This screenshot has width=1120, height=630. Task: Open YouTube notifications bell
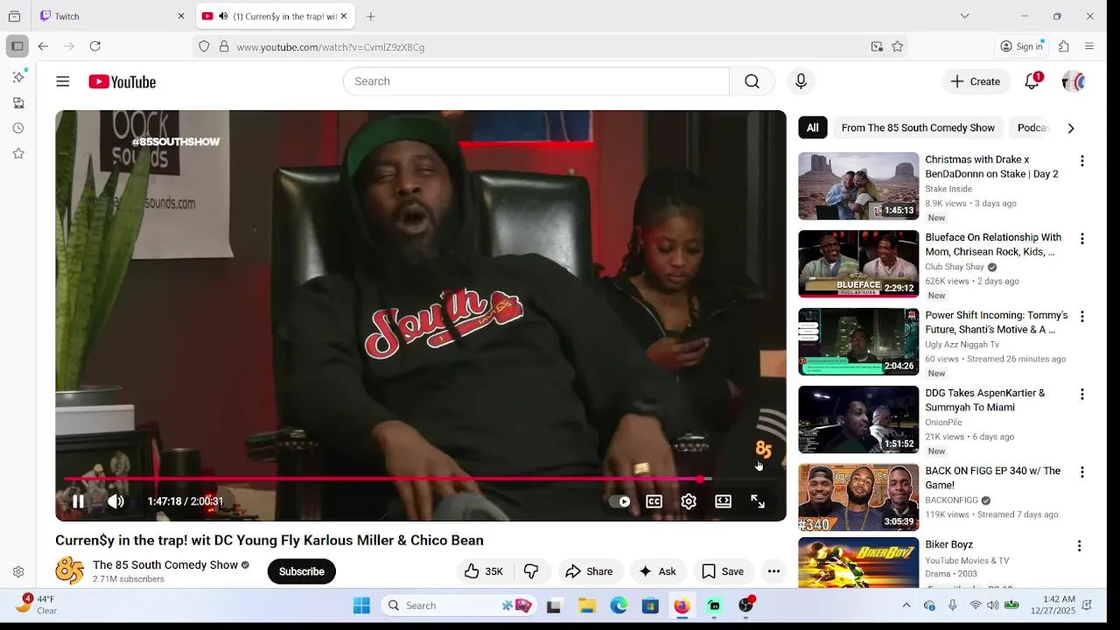(1032, 81)
